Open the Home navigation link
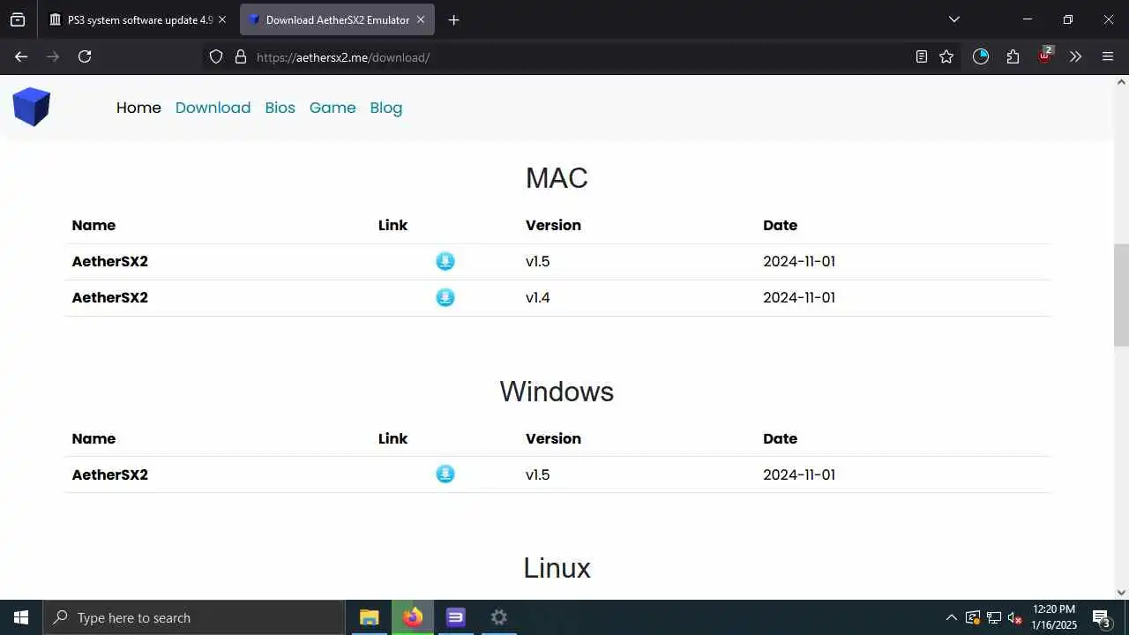Viewport: 1129px width, 635px height. (138, 108)
